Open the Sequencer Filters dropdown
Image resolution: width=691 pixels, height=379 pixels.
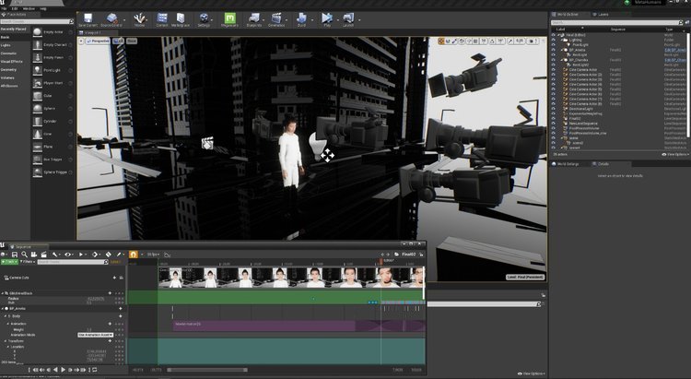click(x=28, y=262)
